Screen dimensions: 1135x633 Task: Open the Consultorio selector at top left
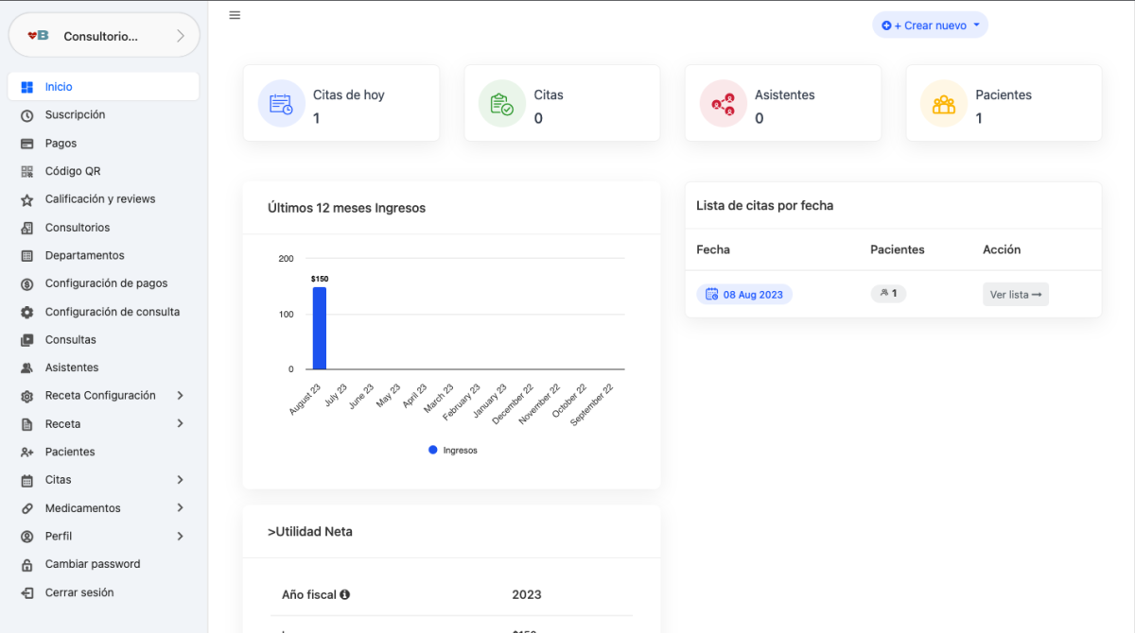coord(104,36)
